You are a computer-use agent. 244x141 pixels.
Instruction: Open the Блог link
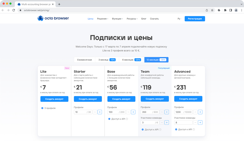click(144, 19)
